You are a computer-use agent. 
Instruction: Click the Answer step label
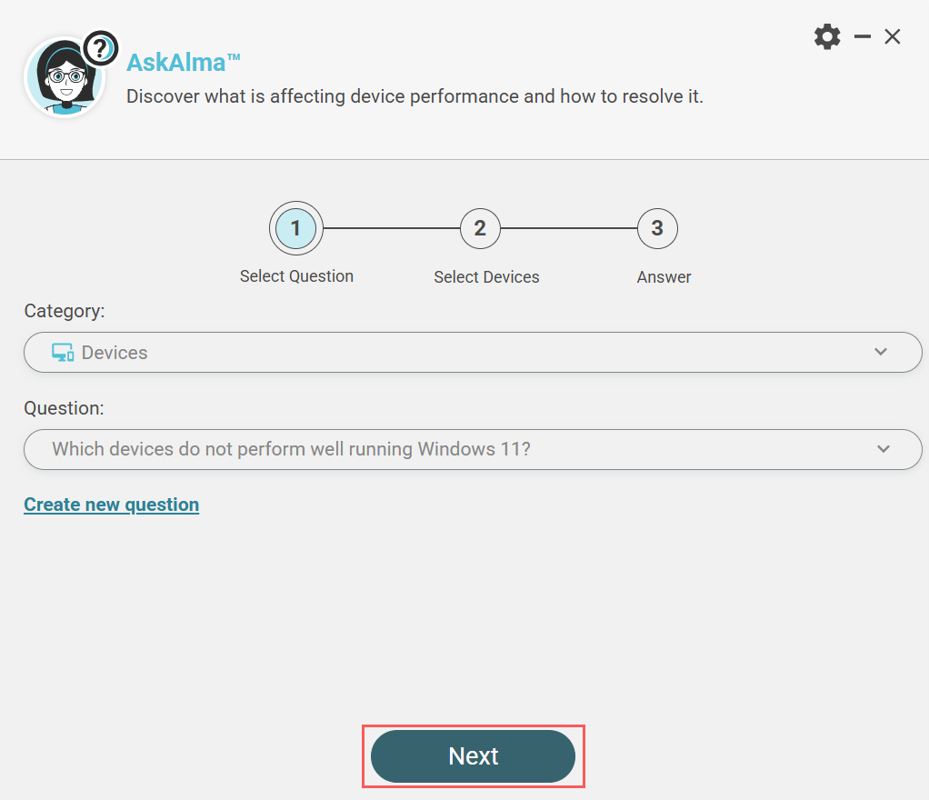tap(664, 277)
